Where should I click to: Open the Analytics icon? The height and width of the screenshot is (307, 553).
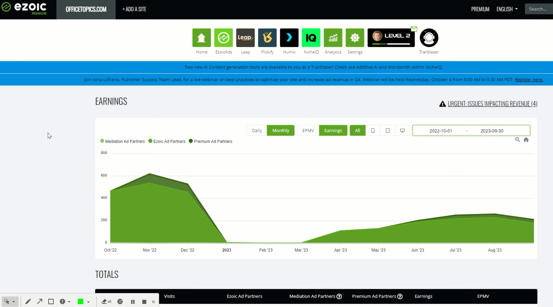tap(333, 38)
